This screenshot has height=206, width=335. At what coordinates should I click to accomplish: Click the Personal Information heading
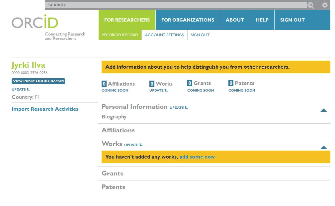pyautogui.click(x=134, y=107)
